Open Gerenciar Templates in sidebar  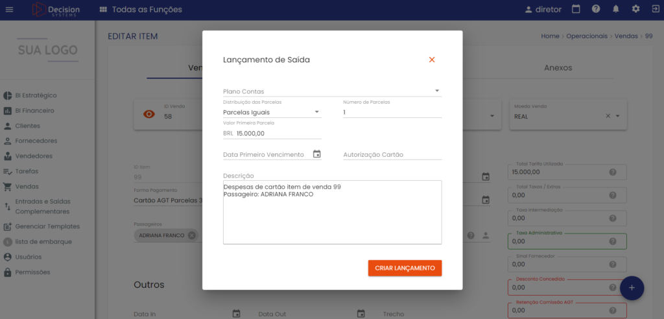point(41,226)
